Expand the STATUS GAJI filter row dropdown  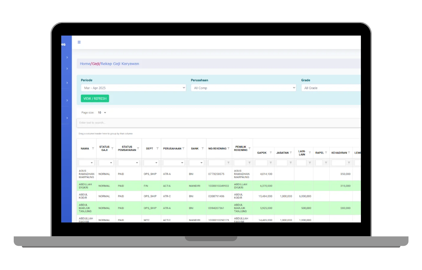[x=106, y=163]
